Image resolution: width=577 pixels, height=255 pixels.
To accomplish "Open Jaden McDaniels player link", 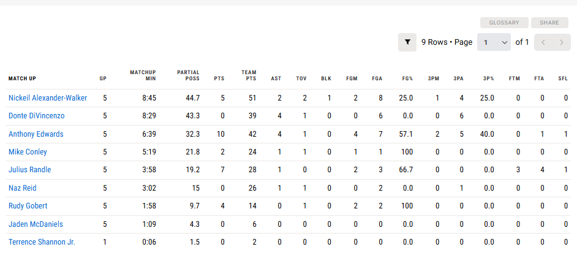I will (x=36, y=224).
